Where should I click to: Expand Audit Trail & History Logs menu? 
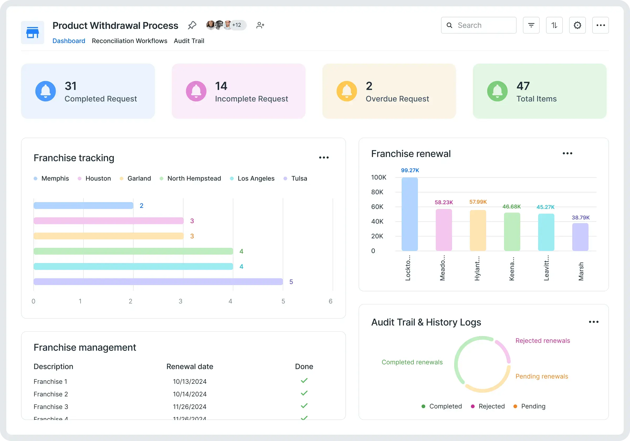[594, 322]
